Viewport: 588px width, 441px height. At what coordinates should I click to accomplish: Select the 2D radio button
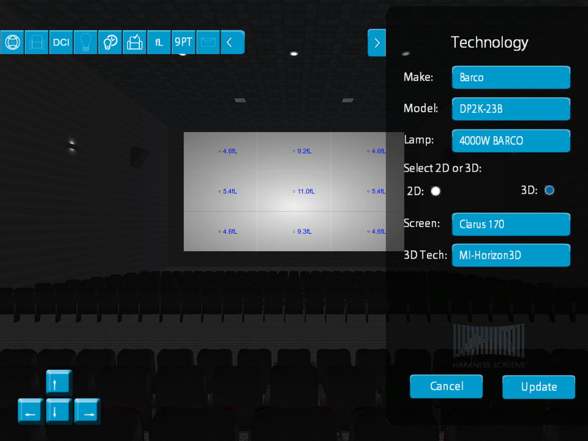click(435, 191)
